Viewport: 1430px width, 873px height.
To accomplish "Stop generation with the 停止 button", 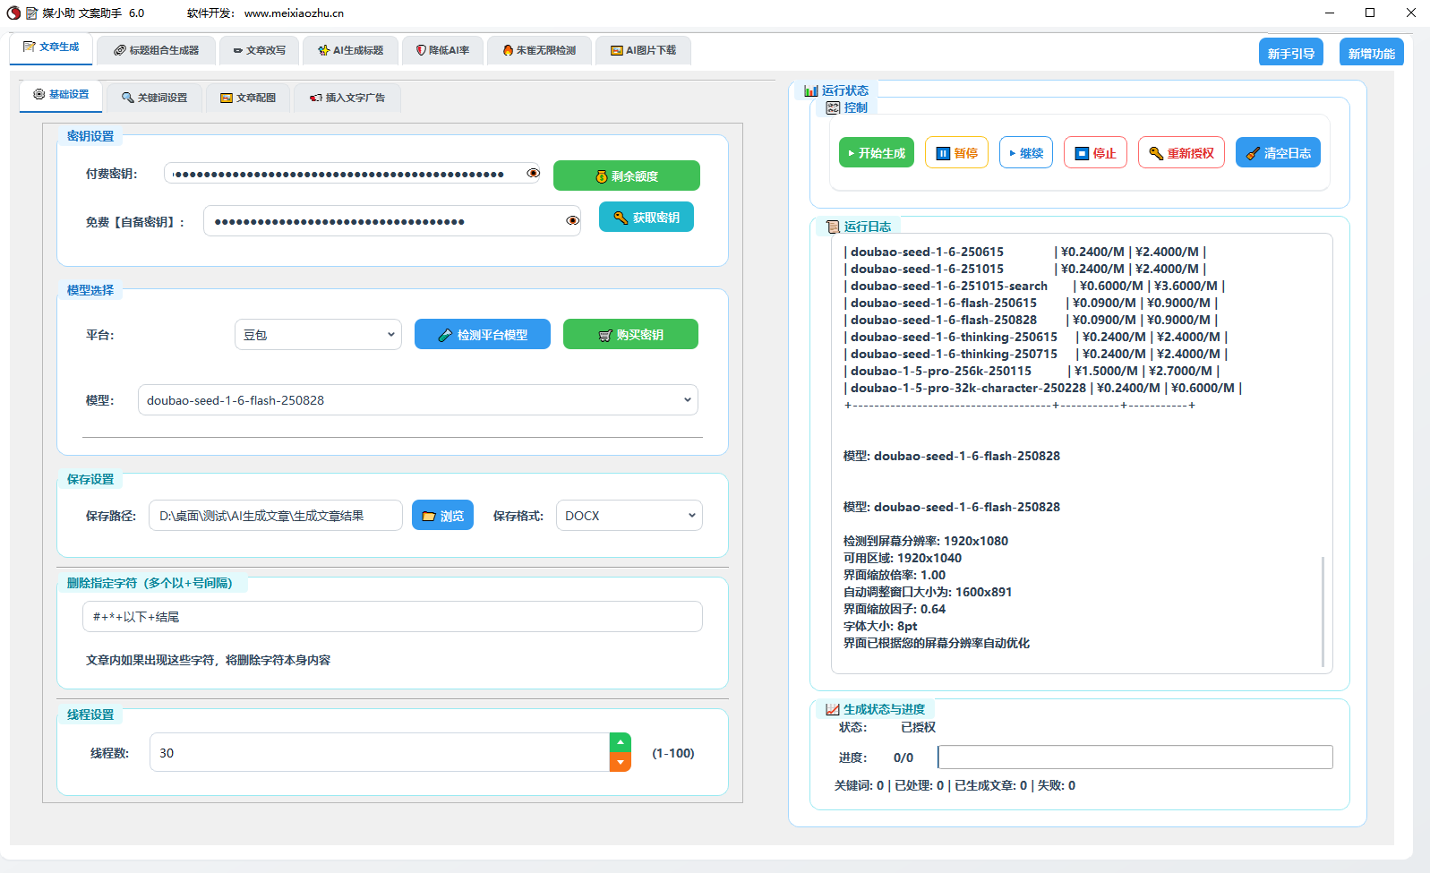I will [1095, 153].
